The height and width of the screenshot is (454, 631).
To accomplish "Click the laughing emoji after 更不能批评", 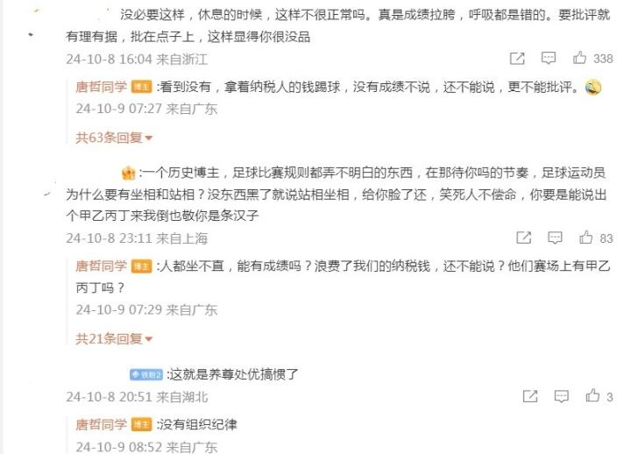I will click(x=593, y=88).
